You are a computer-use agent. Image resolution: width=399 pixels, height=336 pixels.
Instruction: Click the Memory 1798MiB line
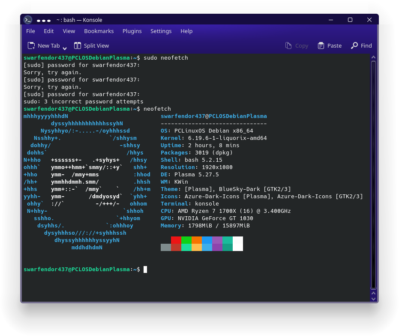[x=205, y=226]
